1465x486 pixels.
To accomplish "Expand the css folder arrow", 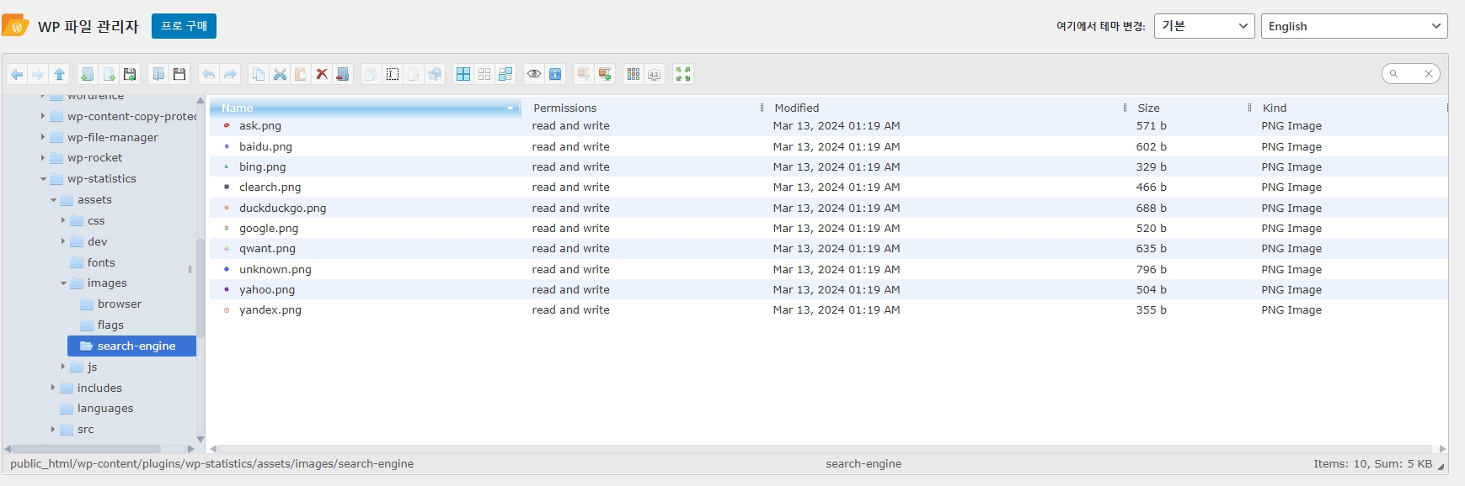I will [63, 220].
